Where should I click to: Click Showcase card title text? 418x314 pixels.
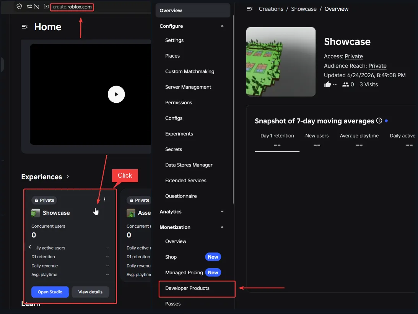pos(56,213)
